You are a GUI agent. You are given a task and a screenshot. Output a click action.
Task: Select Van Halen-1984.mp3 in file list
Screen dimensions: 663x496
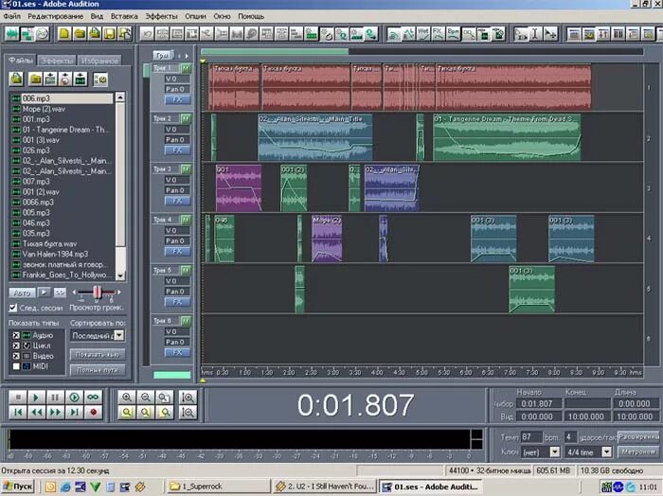coord(55,254)
